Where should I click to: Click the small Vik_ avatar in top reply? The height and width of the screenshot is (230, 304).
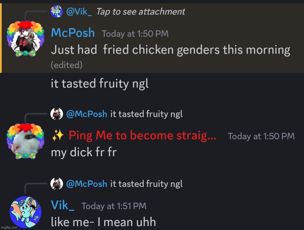[57, 12]
